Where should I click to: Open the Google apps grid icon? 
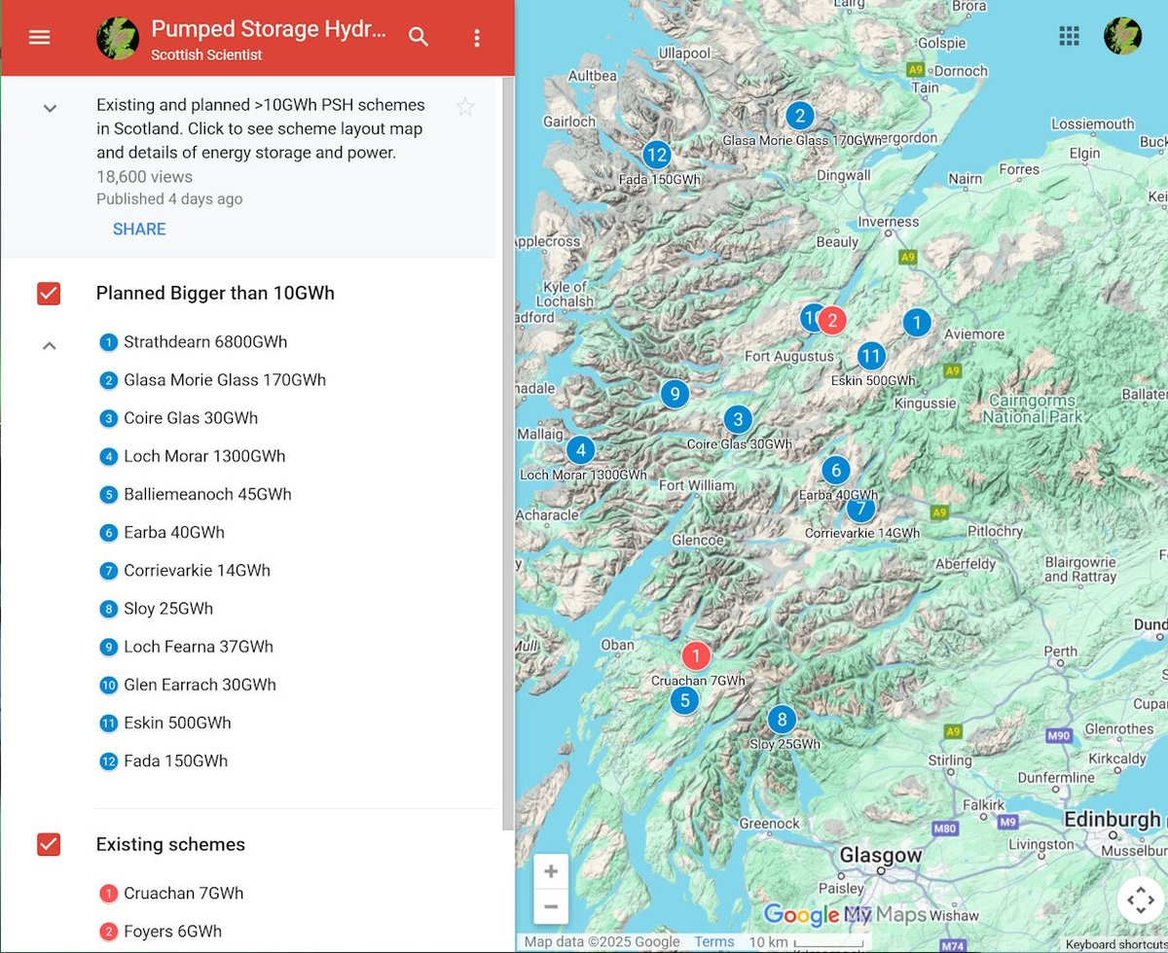pyautogui.click(x=1069, y=36)
